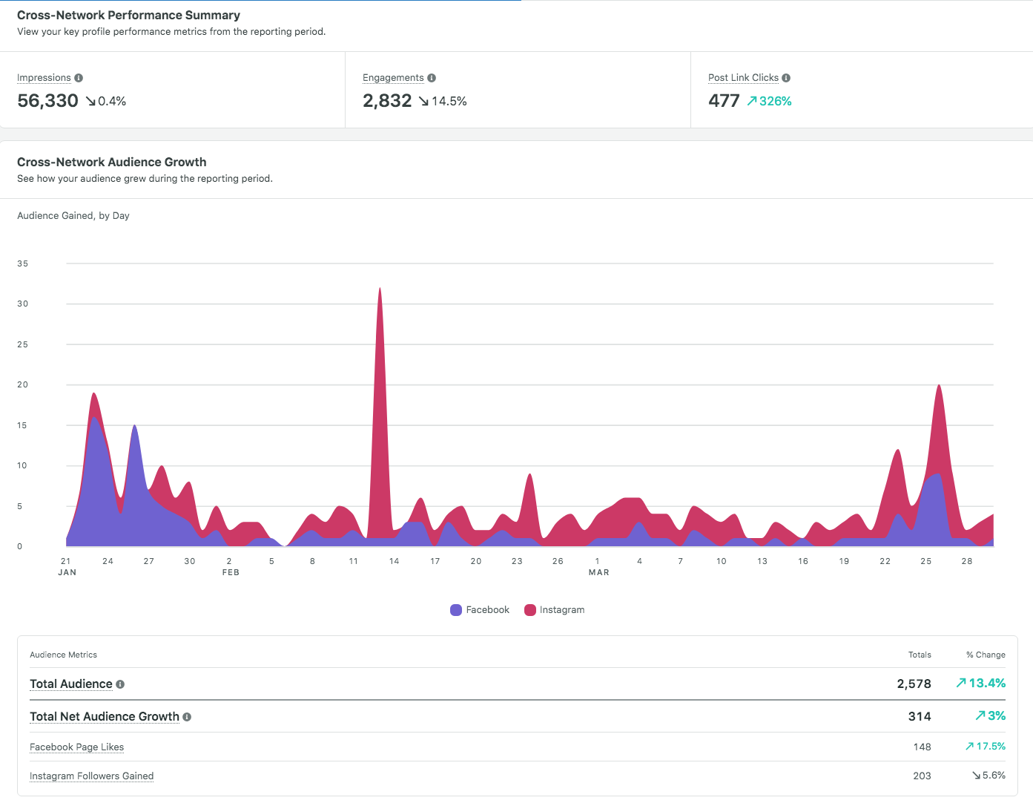Image resolution: width=1033 pixels, height=806 pixels.
Task: Toggle the Facebook legend color swatch
Action: click(x=456, y=610)
